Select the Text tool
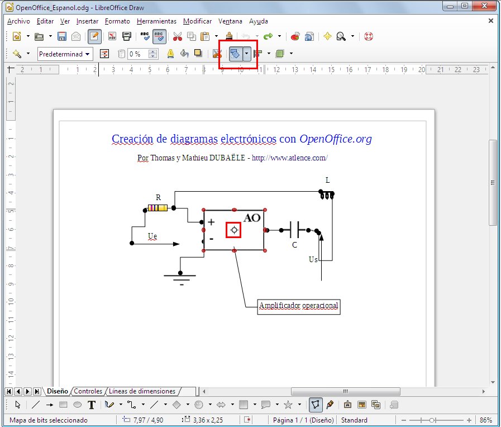 point(92,405)
